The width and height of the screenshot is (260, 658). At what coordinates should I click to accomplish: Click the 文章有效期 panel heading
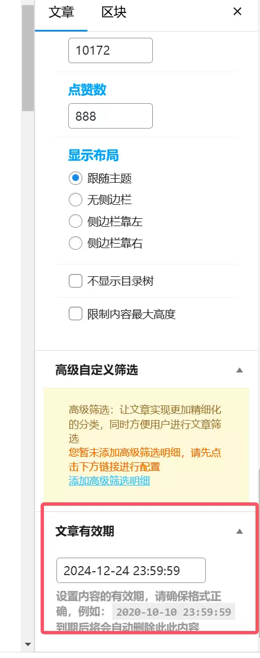[x=85, y=531]
